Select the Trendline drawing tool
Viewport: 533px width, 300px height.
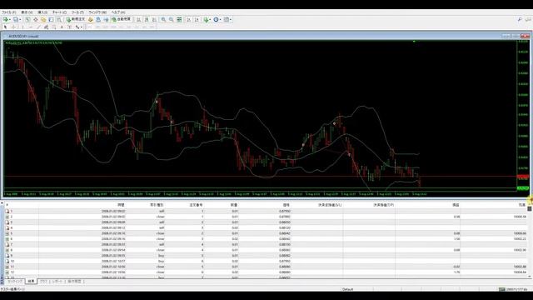click(39, 27)
